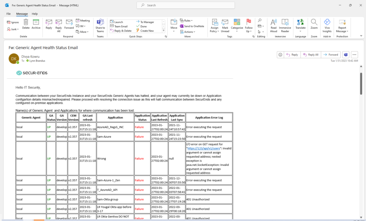Open the Translate dropdown

pyautogui.click(x=300, y=26)
